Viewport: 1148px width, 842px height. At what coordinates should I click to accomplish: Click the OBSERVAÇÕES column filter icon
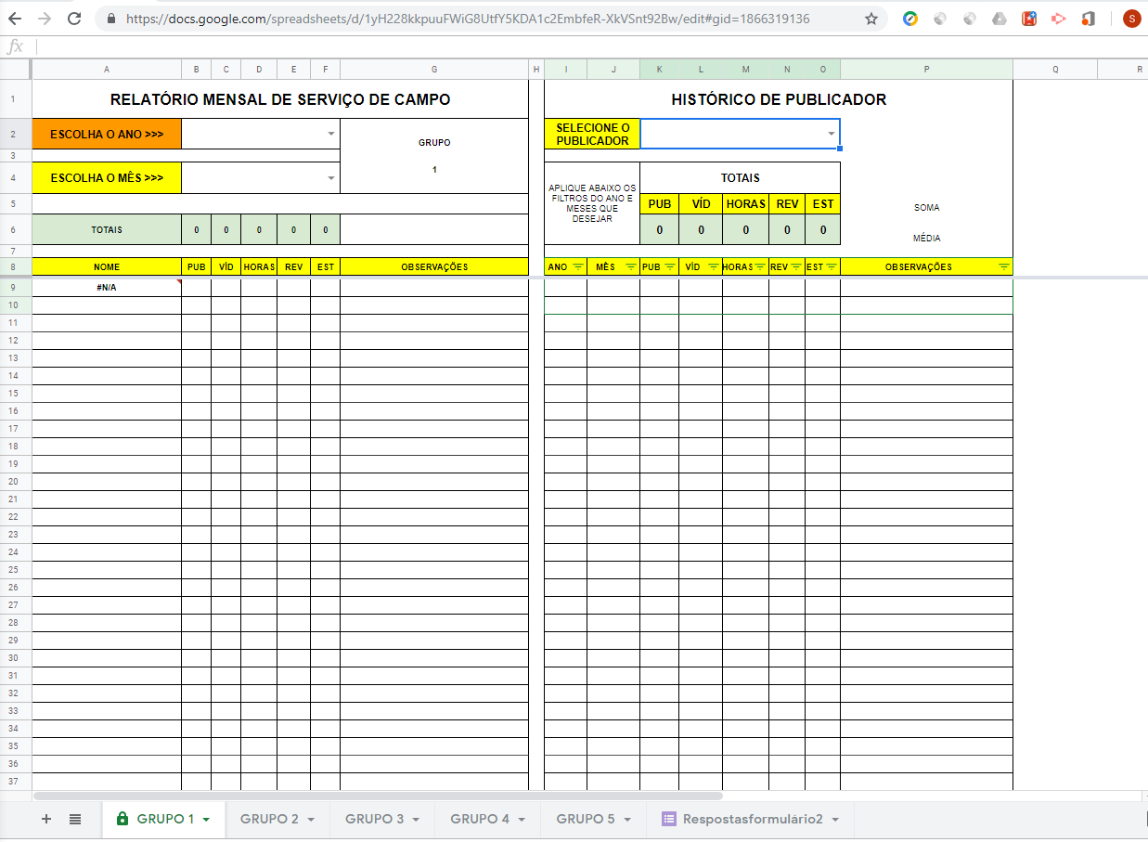(x=1003, y=267)
